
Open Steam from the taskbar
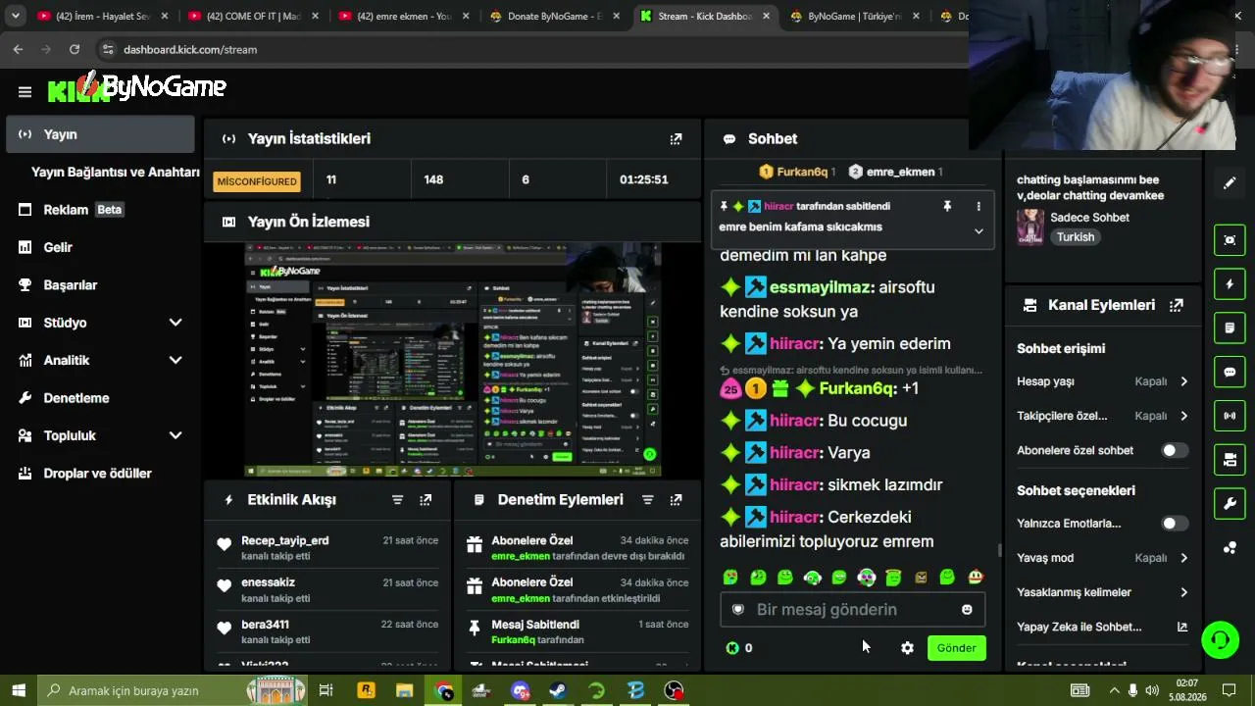558,691
